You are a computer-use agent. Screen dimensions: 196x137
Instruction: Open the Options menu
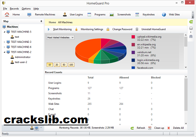(x=26, y=9)
